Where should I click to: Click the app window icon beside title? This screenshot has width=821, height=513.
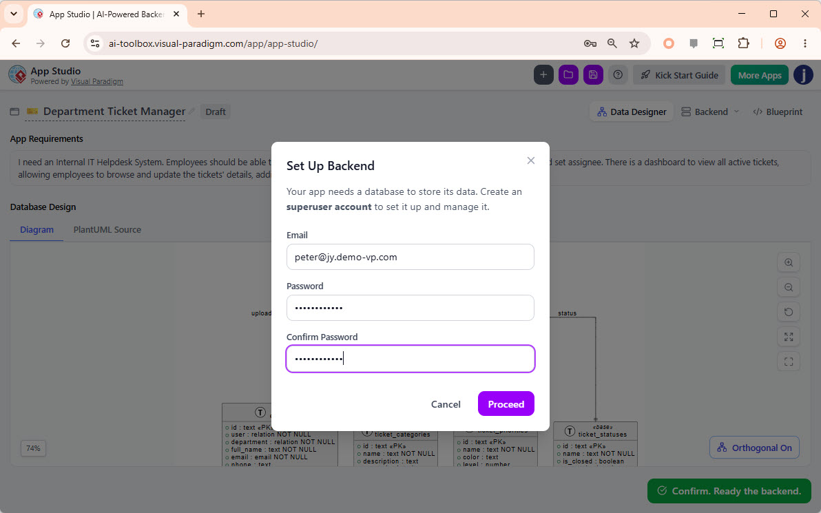click(14, 112)
